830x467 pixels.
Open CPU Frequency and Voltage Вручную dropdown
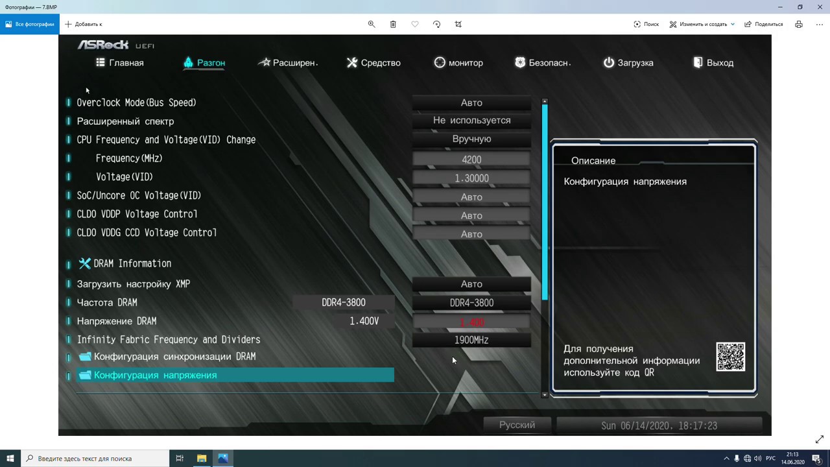click(x=471, y=139)
